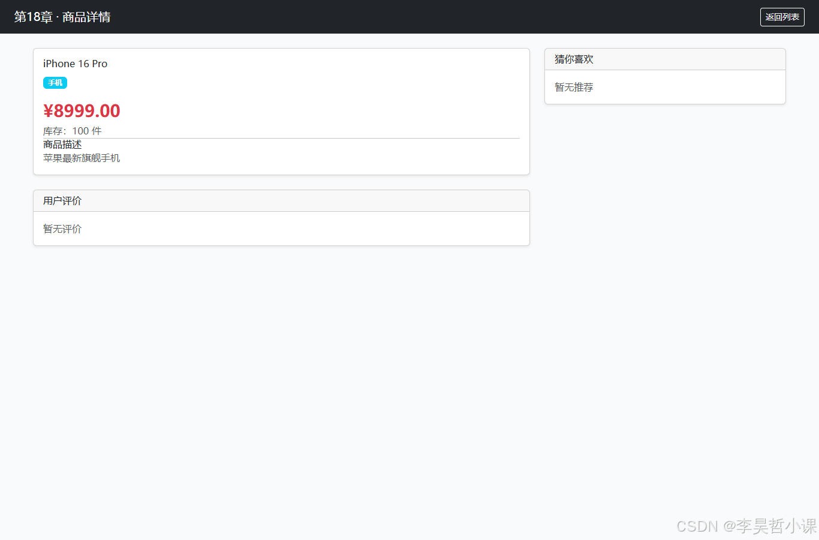819x540 pixels.
Task: Select the 苹果最新旗舰手机 description text
Action: (x=82, y=158)
